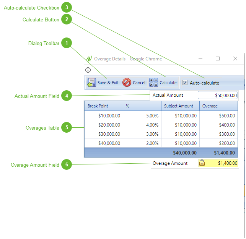The width and height of the screenshot is (246, 239).
Task: Click the Auto-calculate label text
Action: [204, 83]
